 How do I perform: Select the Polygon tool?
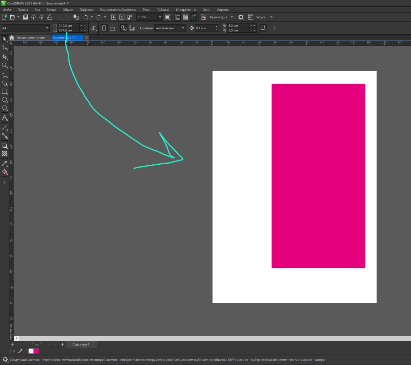tap(4, 108)
